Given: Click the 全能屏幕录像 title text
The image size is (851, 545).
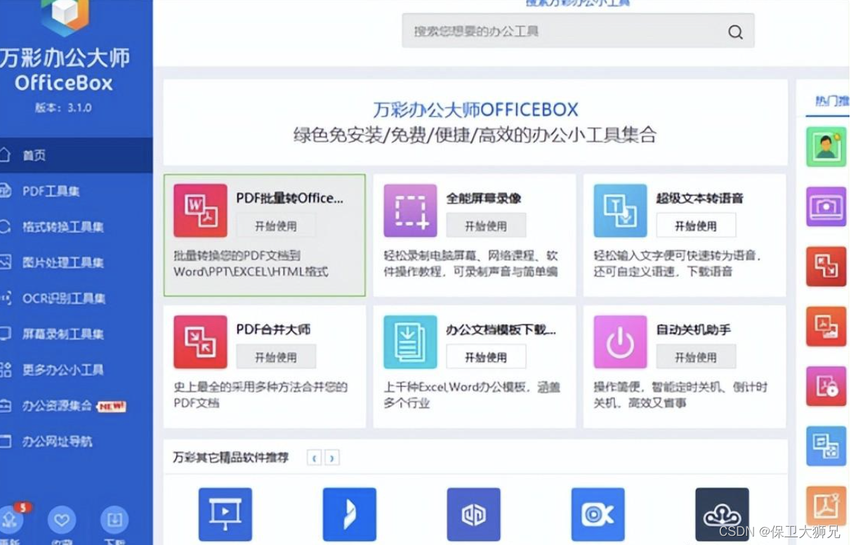Looking at the screenshot, I should click(484, 198).
